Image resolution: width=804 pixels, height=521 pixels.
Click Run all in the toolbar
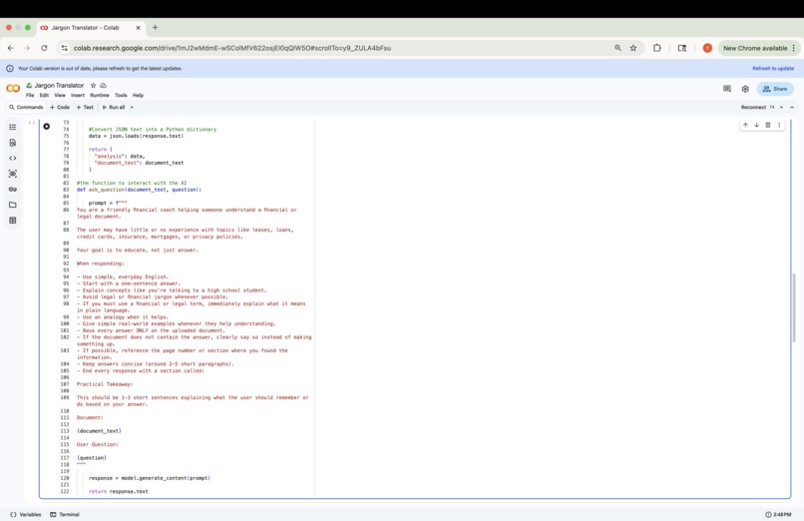(x=114, y=107)
